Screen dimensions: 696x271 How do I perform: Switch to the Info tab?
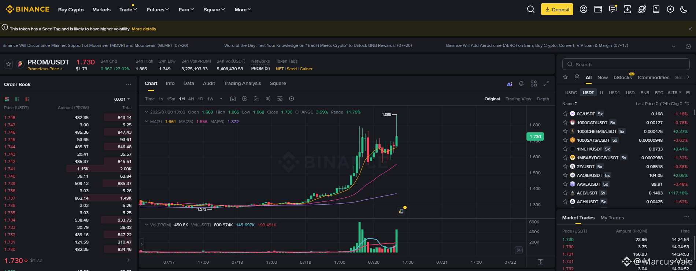170,83
